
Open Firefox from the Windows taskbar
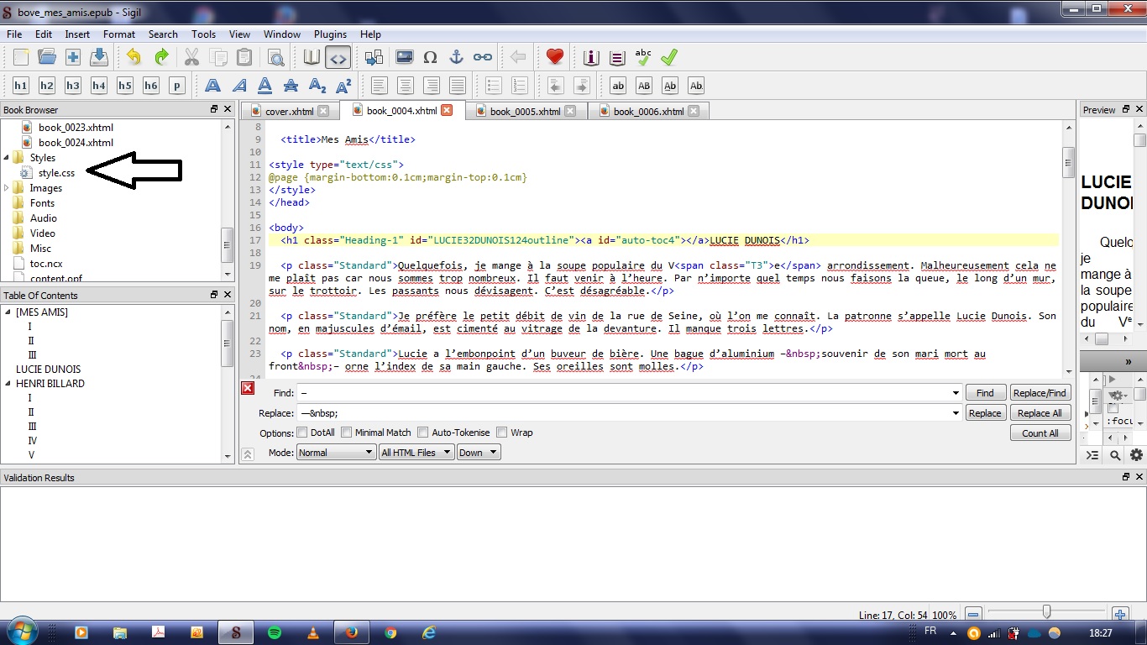click(x=351, y=632)
